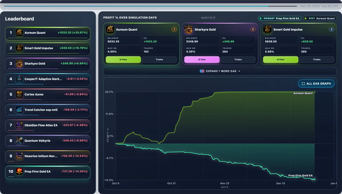
Task: Click the rank 3 badge on Sharkyra card
Action: tap(253, 30)
